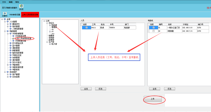The image size is (211, 112).
Task: Click the 主窗体 back-arrow icon
Action: click(x=5, y=13)
